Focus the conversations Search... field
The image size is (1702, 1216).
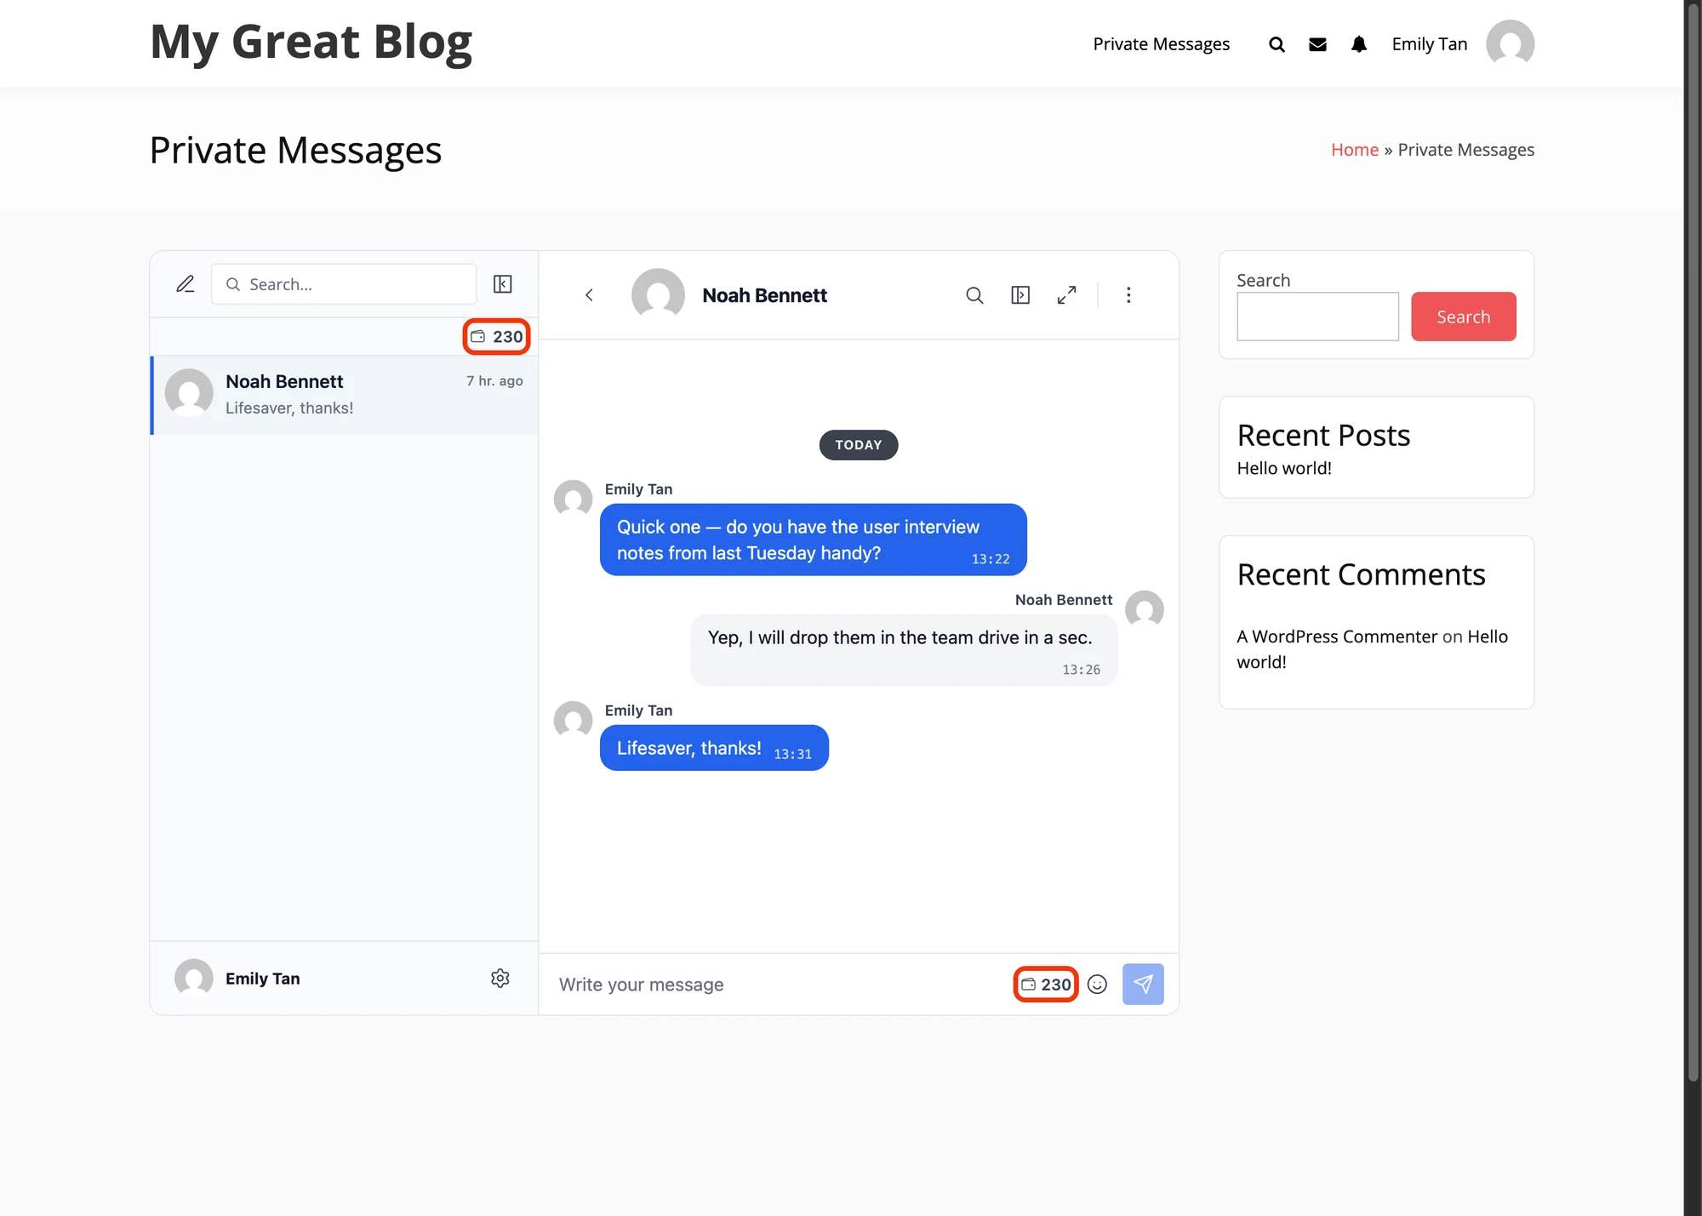[344, 284]
